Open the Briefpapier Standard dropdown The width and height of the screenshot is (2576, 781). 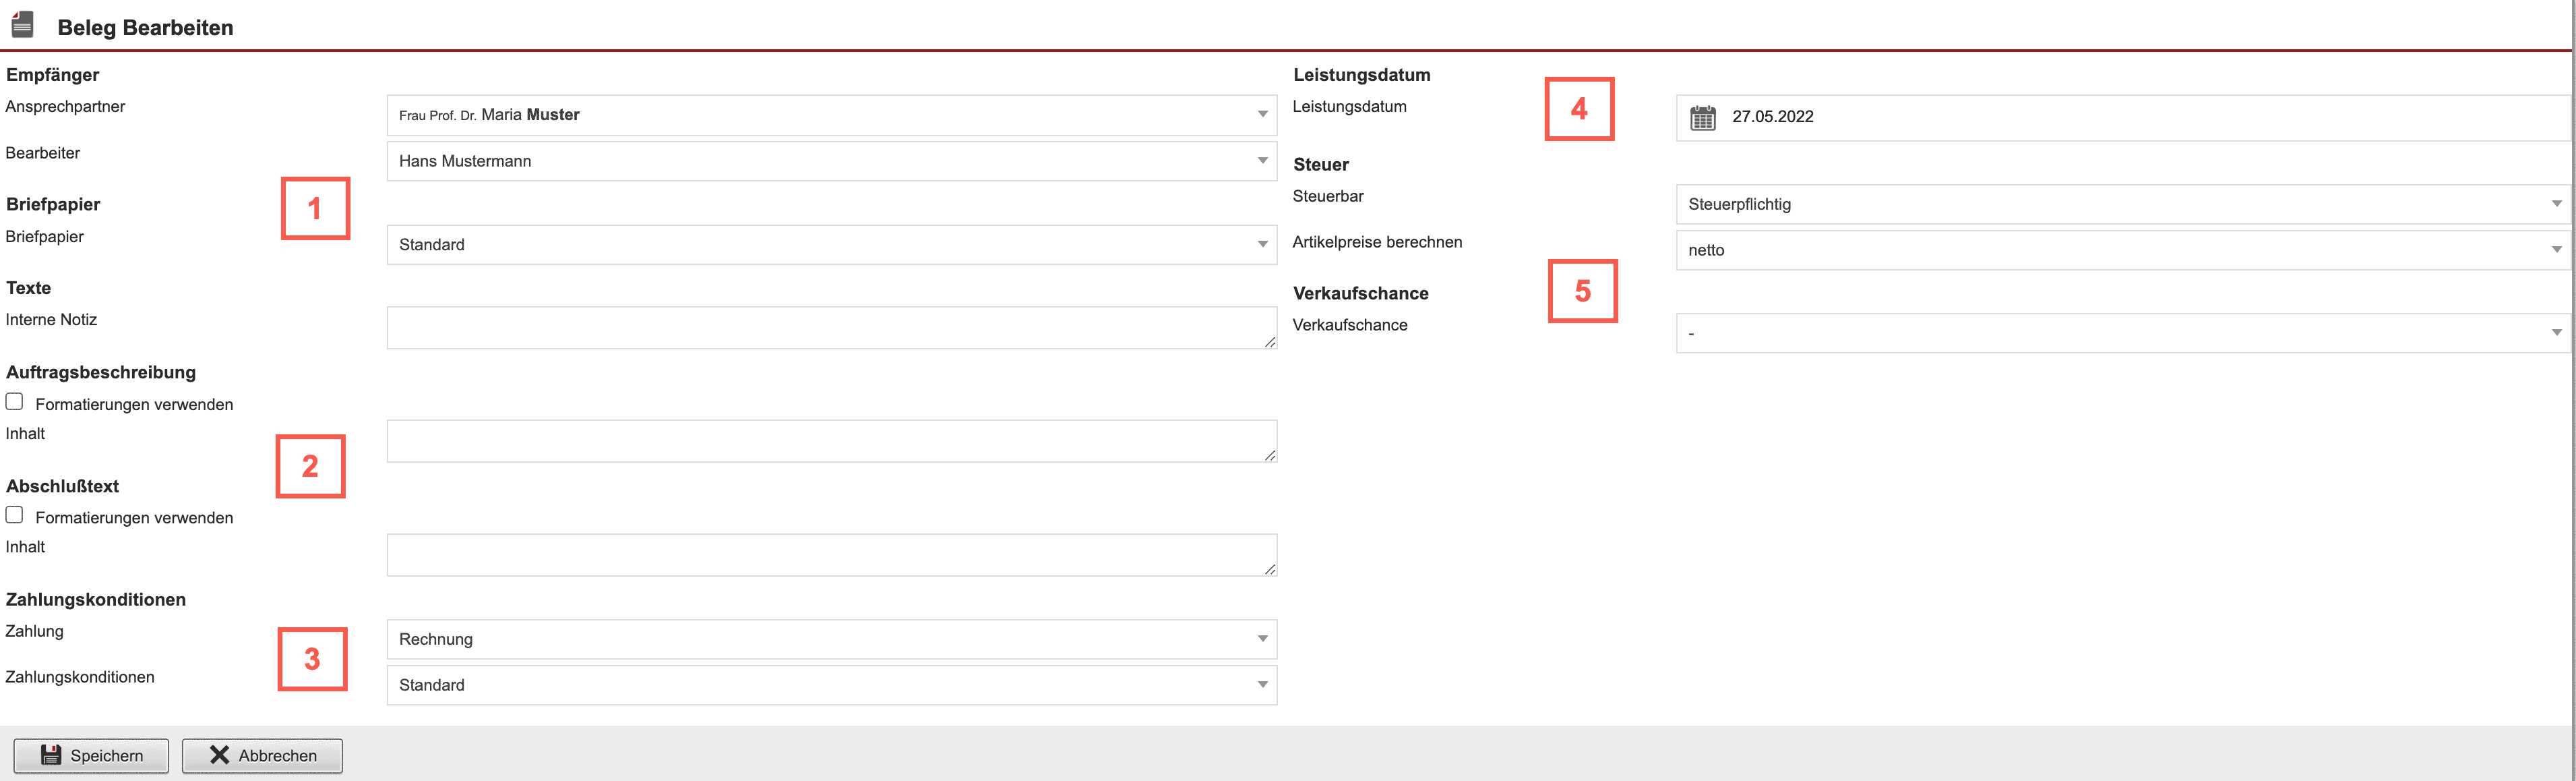(831, 244)
